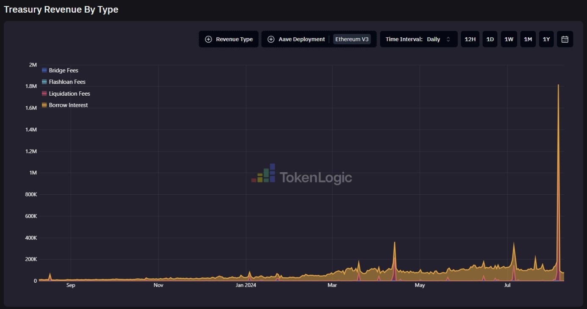This screenshot has width=587, height=309.
Task: Click the 1.4M y-axis label
Action: [31, 130]
